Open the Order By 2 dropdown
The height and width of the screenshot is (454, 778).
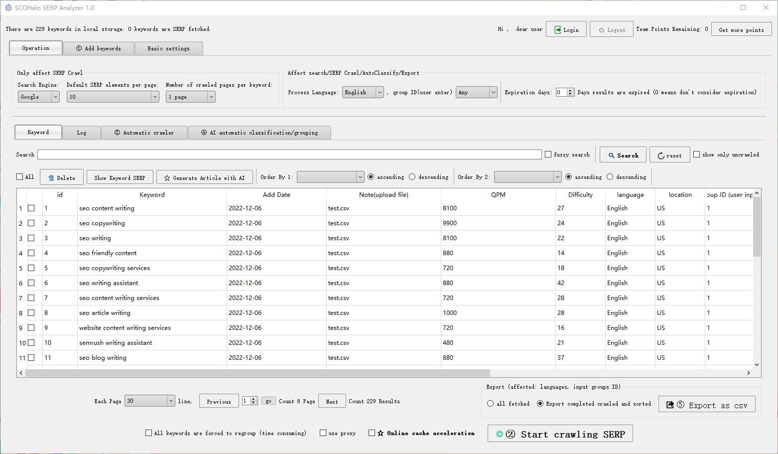point(528,177)
